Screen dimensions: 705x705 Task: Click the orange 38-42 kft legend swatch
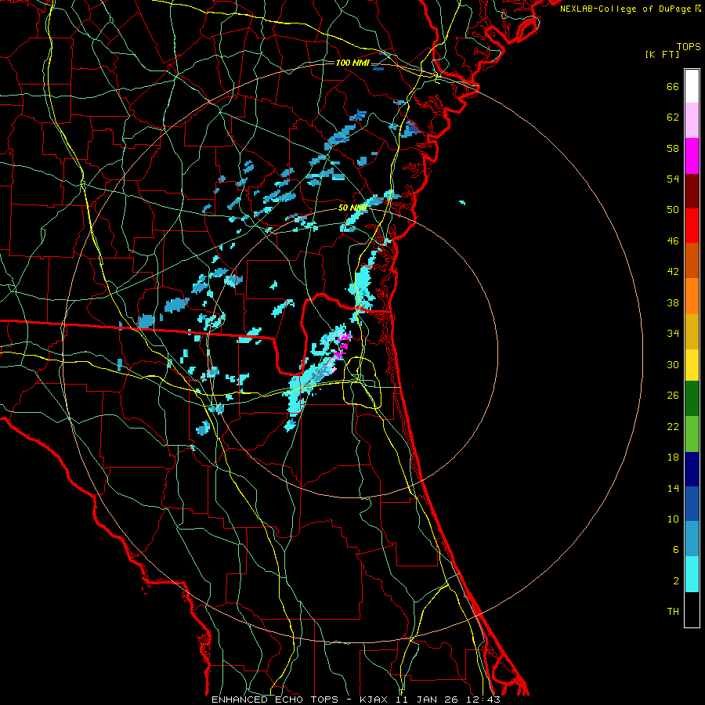click(692, 296)
